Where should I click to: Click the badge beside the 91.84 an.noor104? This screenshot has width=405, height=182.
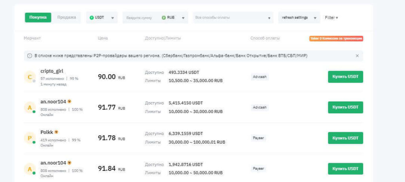[x=70, y=162]
